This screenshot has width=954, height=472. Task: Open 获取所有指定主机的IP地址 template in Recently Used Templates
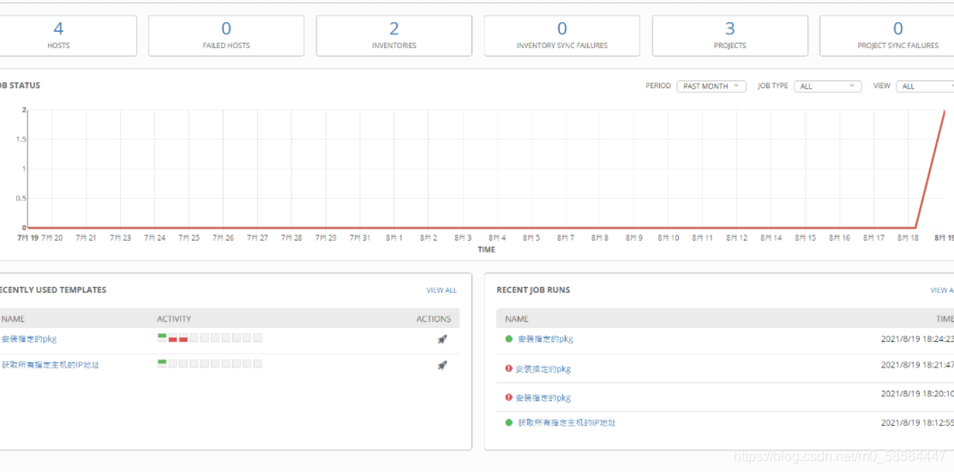point(51,366)
